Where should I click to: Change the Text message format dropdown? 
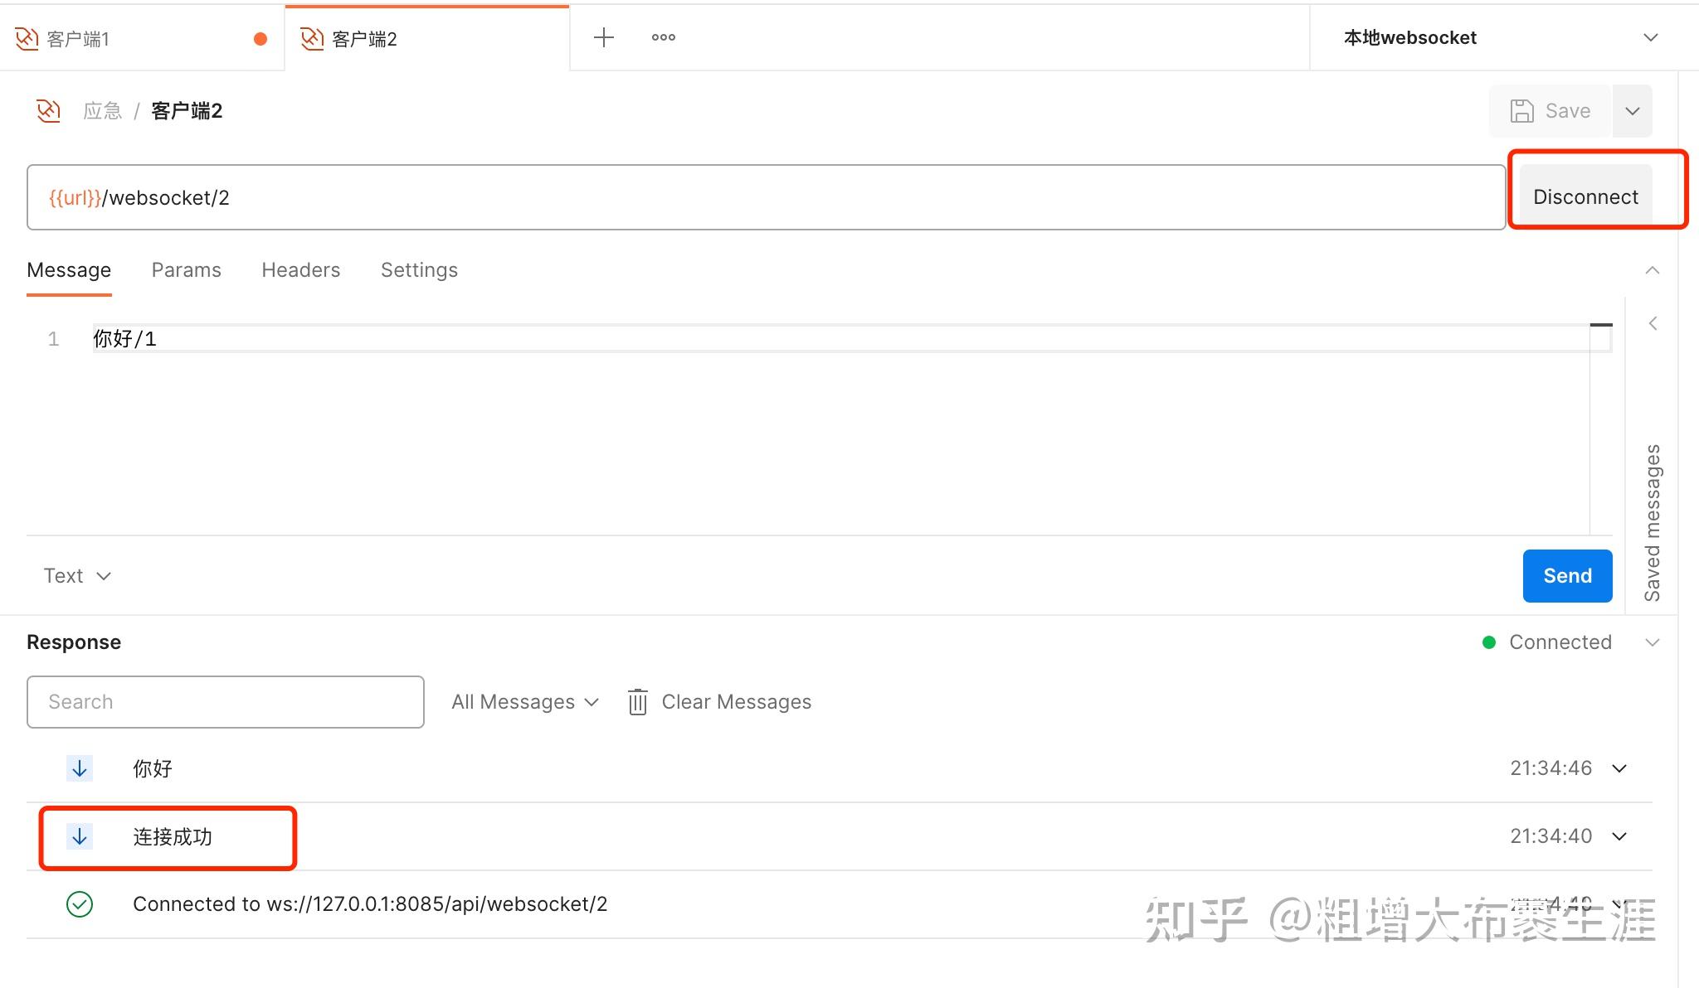(x=76, y=576)
